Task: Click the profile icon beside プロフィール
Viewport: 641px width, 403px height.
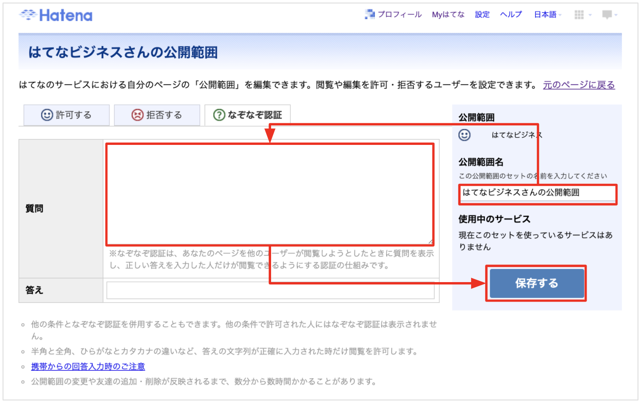Action: pyautogui.click(x=370, y=14)
